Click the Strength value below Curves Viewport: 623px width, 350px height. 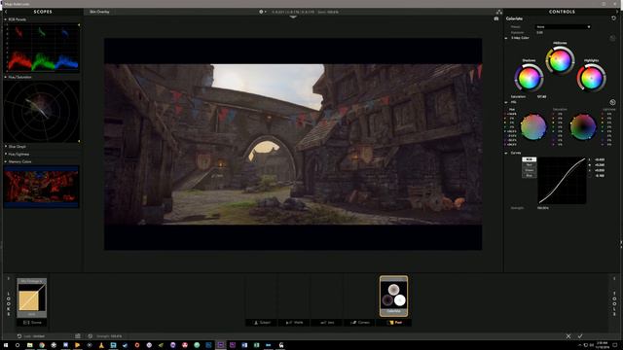pyautogui.click(x=543, y=208)
